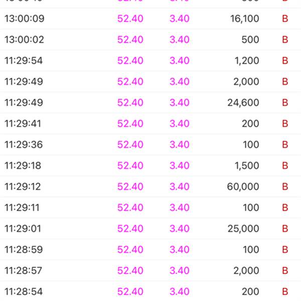Select the 60,000 volume trade
The width and height of the screenshot is (301, 301).
[x=243, y=187]
